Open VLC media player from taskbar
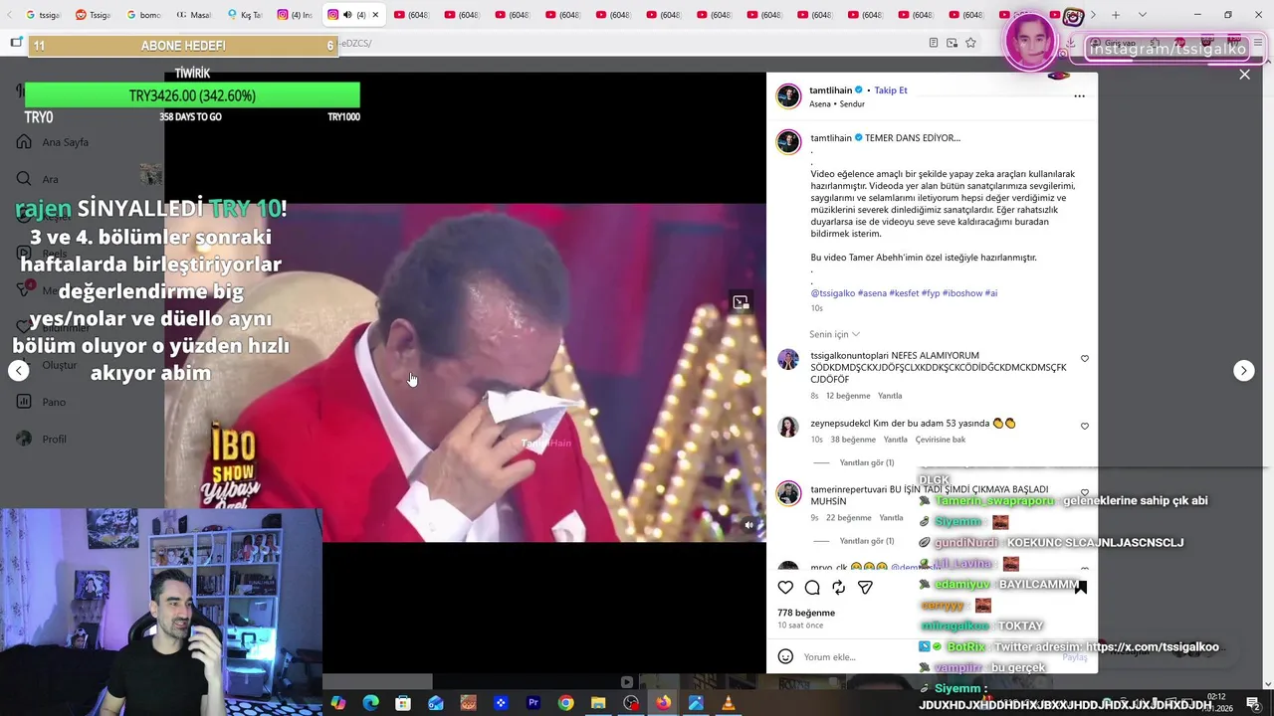This screenshot has width=1274, height=716. [729, 703]
